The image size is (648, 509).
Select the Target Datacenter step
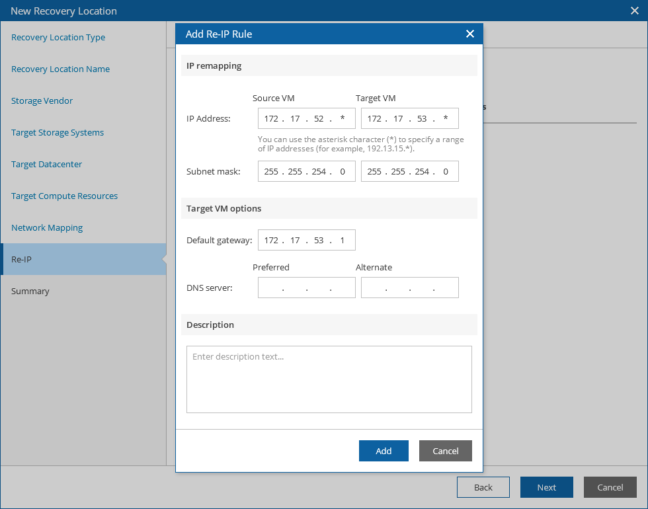click(x=46, y=165)
